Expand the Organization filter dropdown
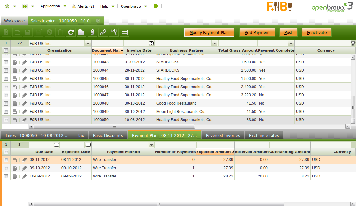The image size is (356, 206). (88, 43)
